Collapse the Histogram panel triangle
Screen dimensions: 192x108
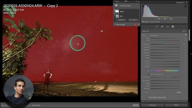click(x=187, y=2)
